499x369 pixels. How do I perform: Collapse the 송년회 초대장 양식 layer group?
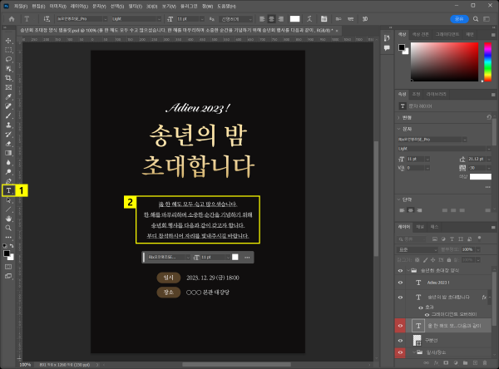[410, 271]
